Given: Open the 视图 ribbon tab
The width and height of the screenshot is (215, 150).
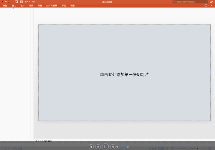Looking at the screenshot, I should coord(73,6).
